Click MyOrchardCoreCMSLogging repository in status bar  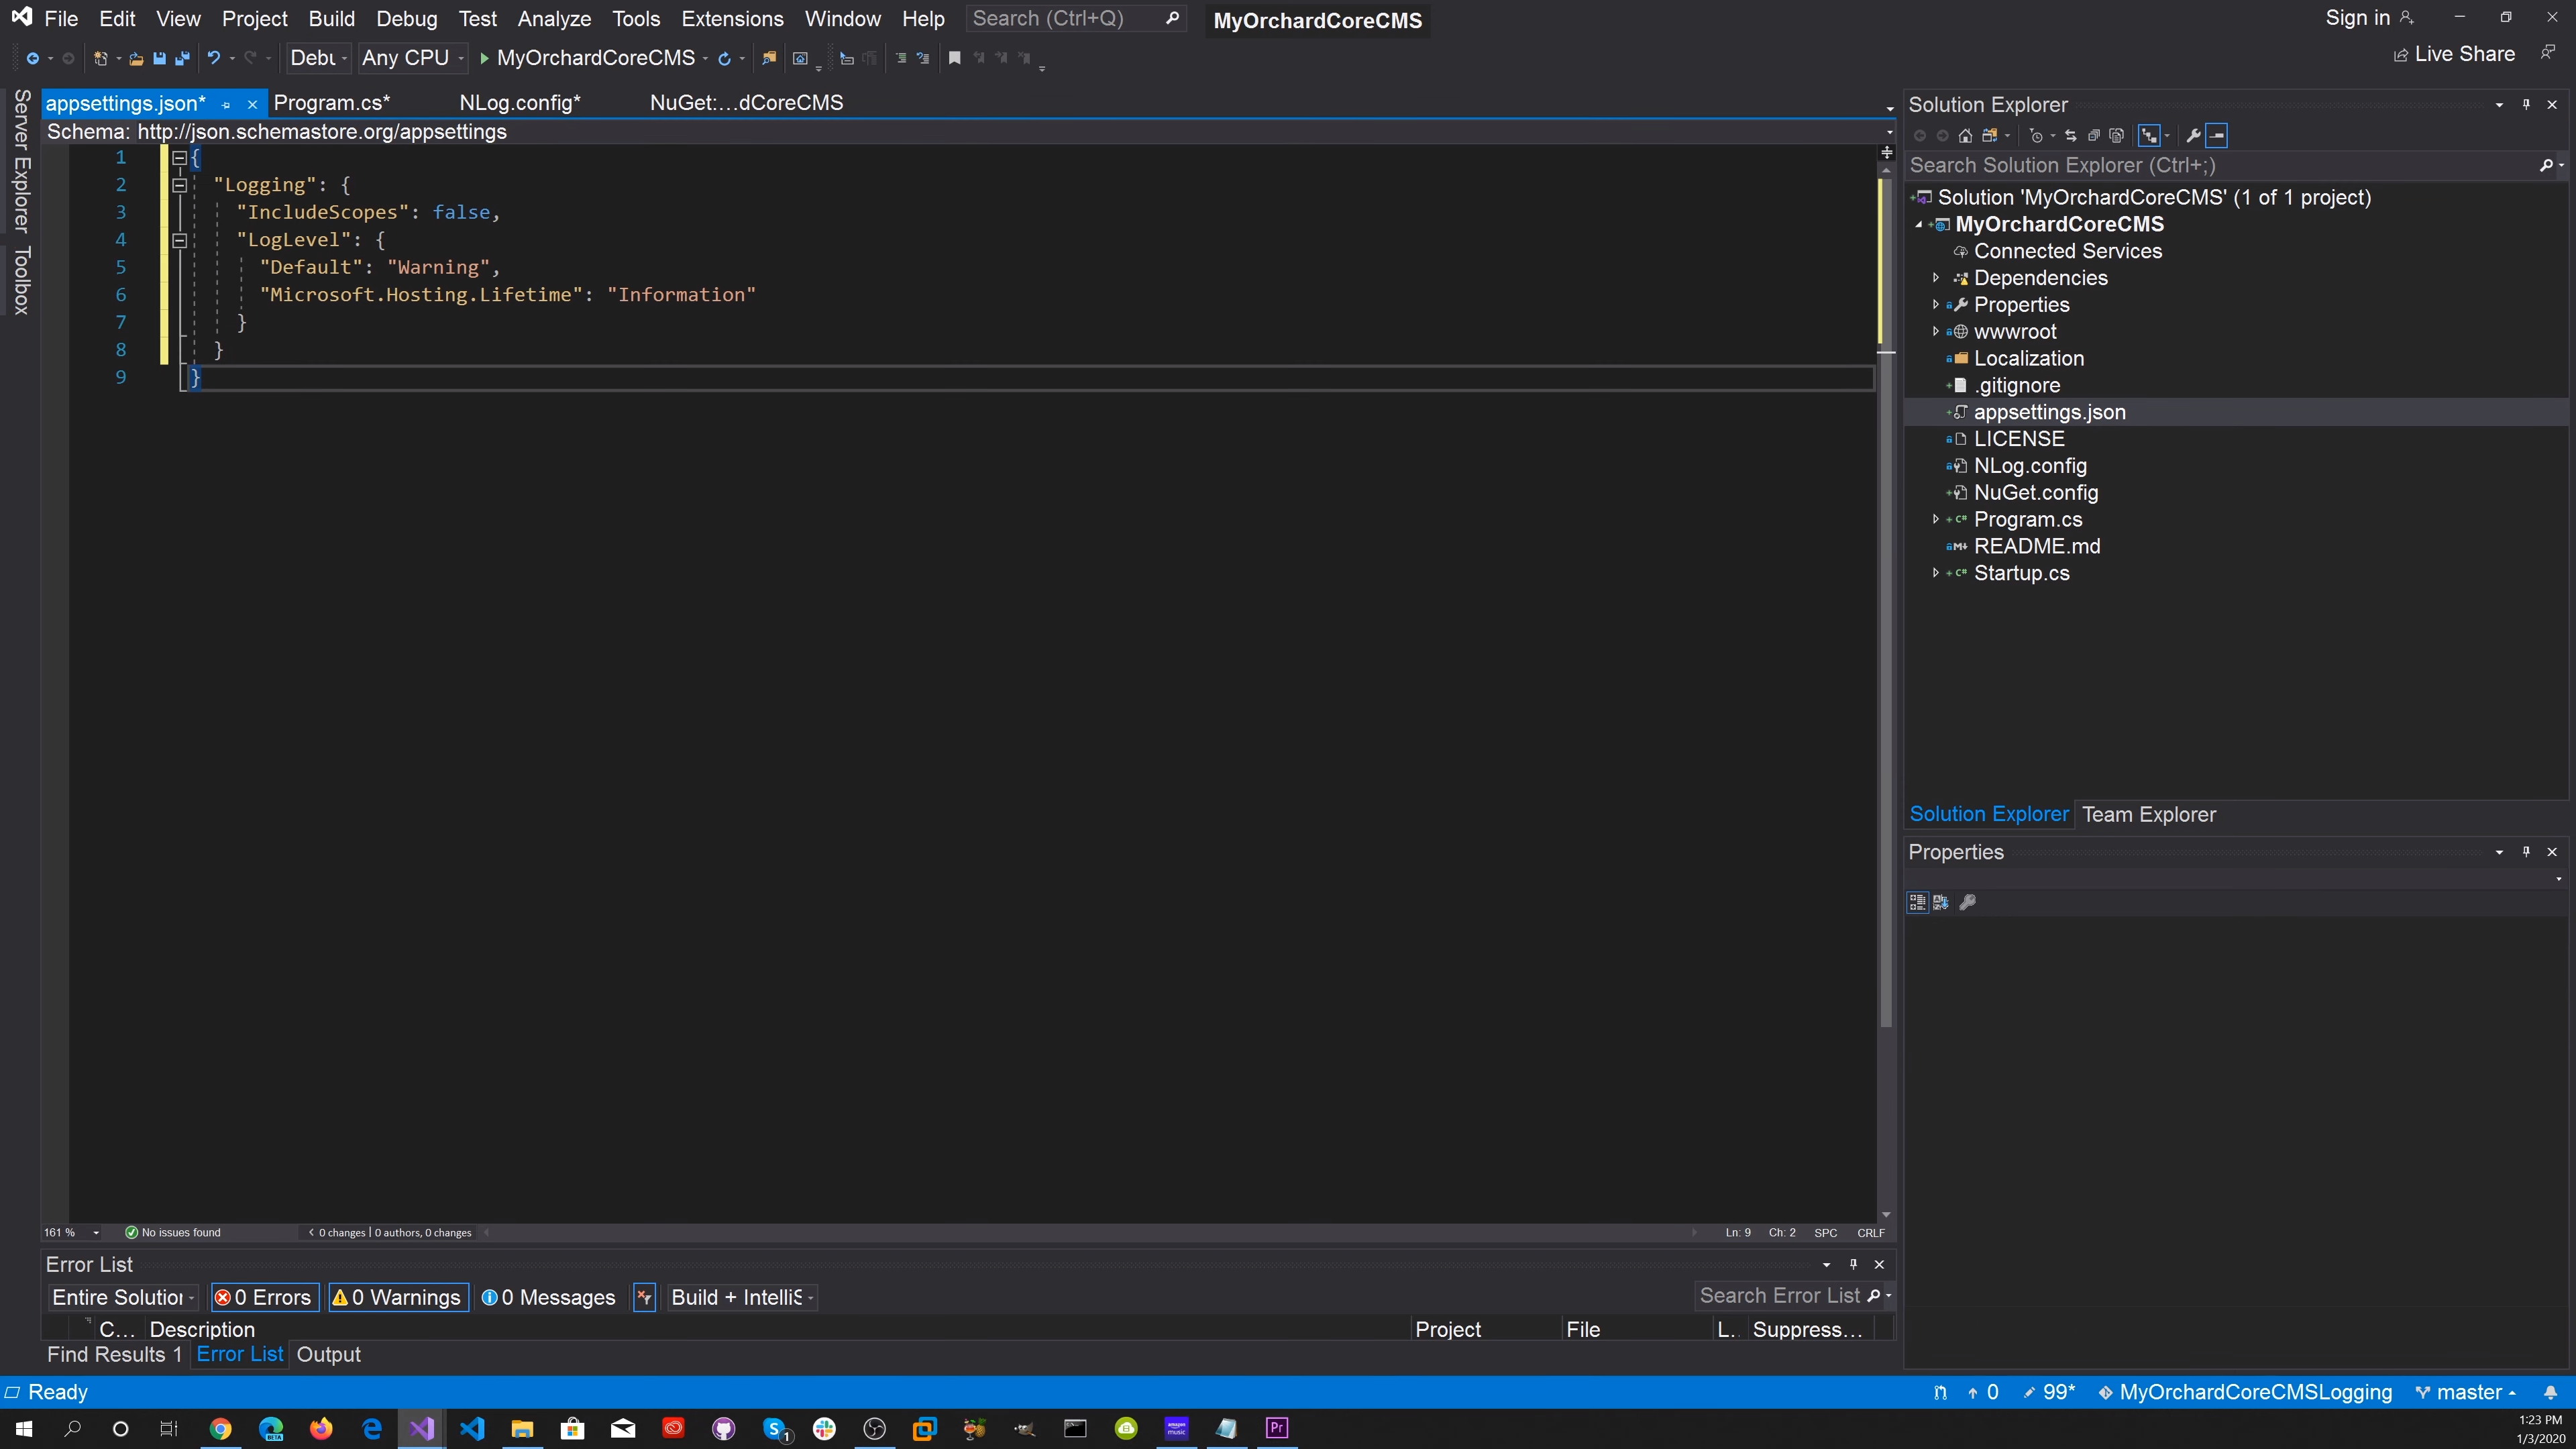2245,1392
